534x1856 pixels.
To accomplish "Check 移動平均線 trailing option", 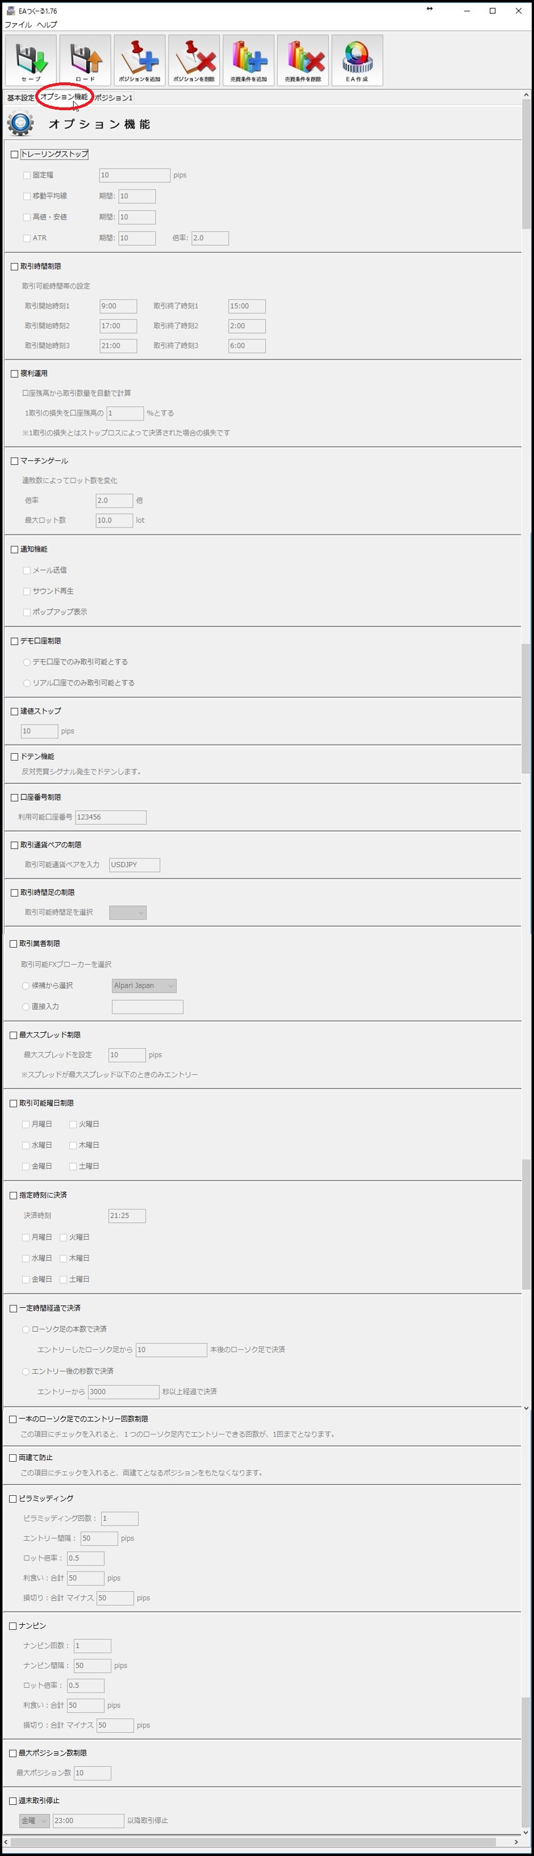I will coord(27,197).
